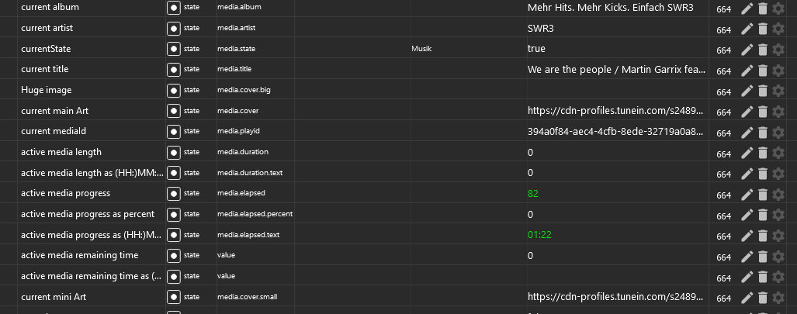Delete the currentState object
This screenshot has height=314, width=797.
pos(762,50)
